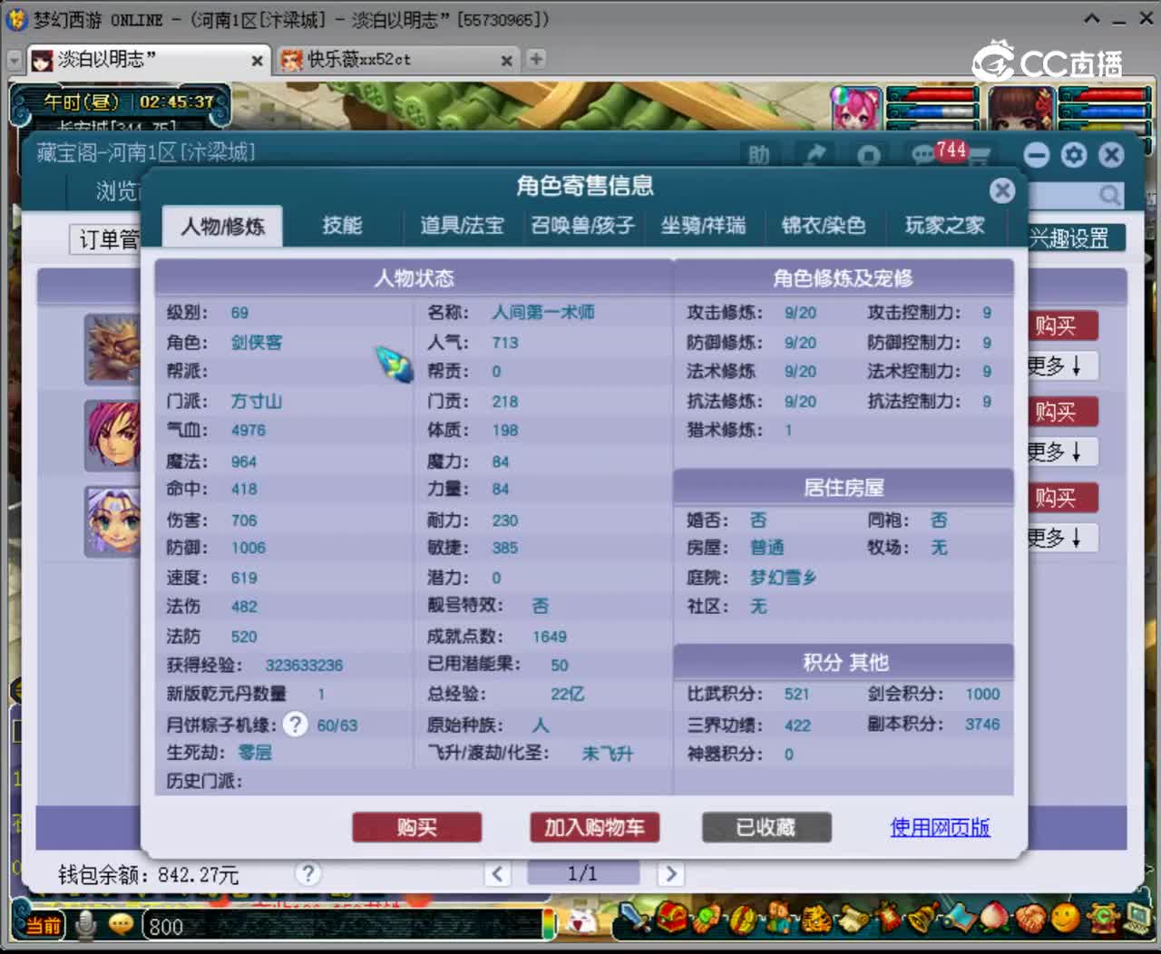Click the white creature icon beside chat bar
The width and height of the screenshot is (1161, 954).
pyautogui.click(x=580, y=921)
